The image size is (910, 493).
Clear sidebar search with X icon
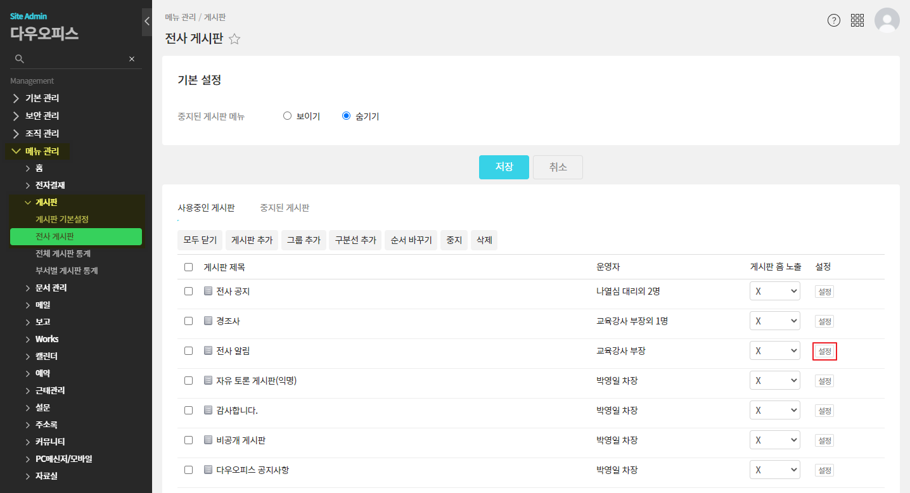tap(132, 59)
